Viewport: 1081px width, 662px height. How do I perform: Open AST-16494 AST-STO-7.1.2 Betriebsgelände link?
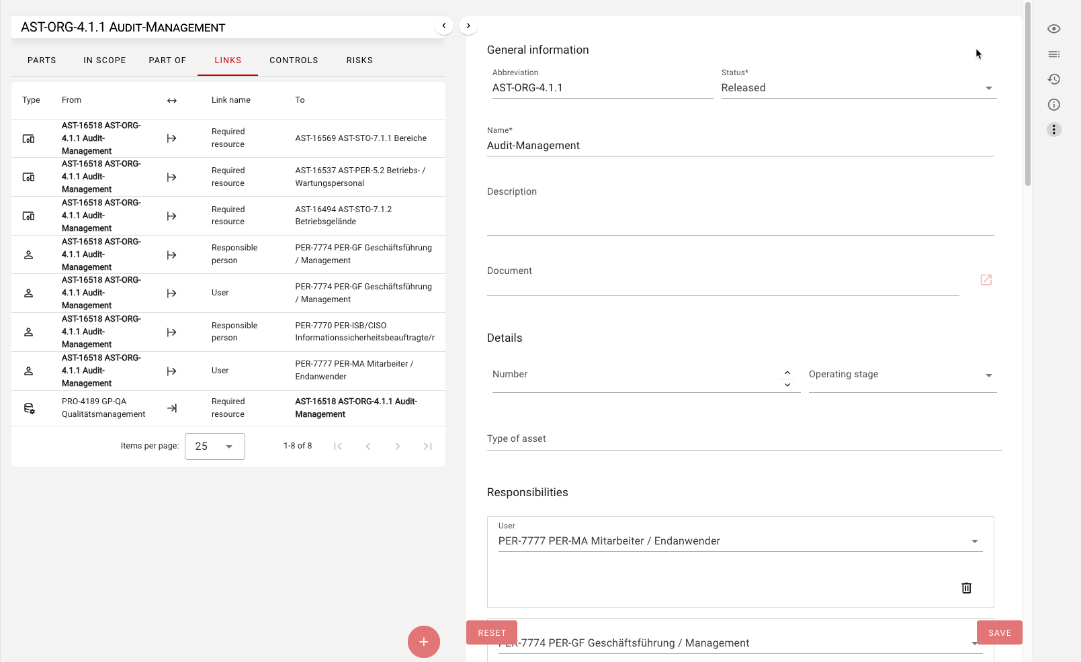click(x=344, y=216)
